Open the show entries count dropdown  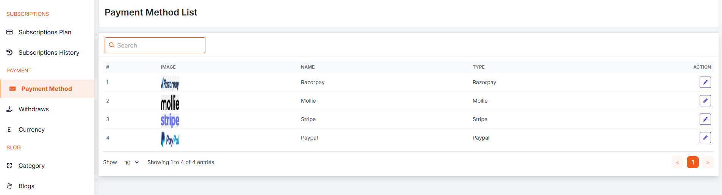tap(132, 162)
